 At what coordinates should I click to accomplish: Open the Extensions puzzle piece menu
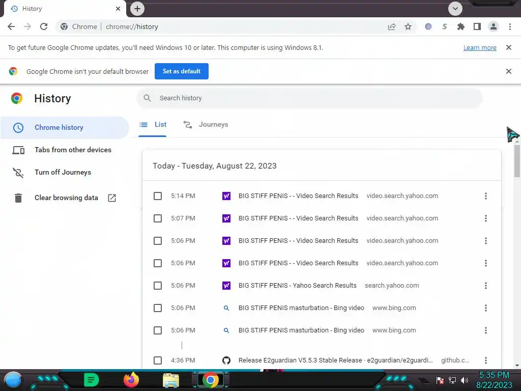[460, 26]
